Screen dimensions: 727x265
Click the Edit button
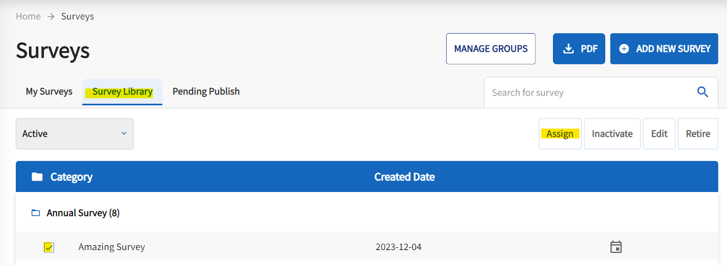[659, 134]
